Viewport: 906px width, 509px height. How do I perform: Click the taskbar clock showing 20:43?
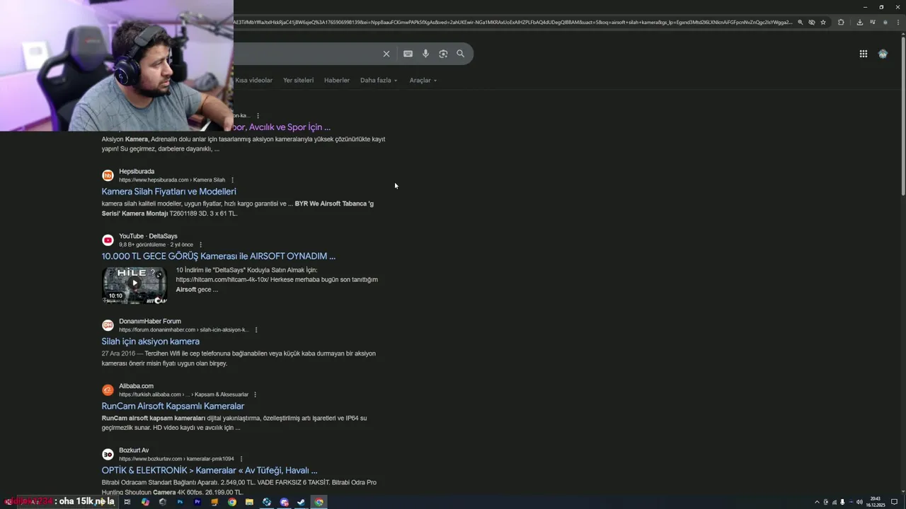click(x=876, y=502)
